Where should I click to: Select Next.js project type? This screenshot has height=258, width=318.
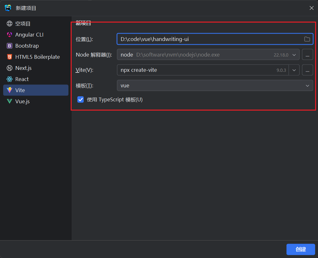click(x=36, y=68)
